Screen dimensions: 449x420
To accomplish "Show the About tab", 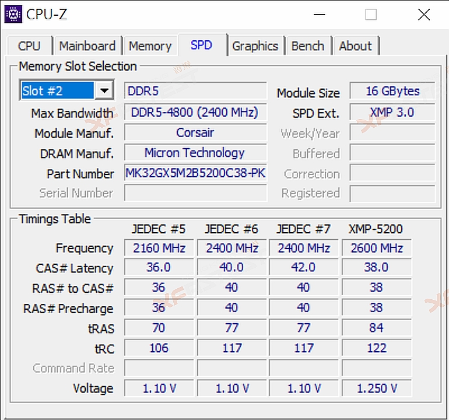I will click(356, 46).
